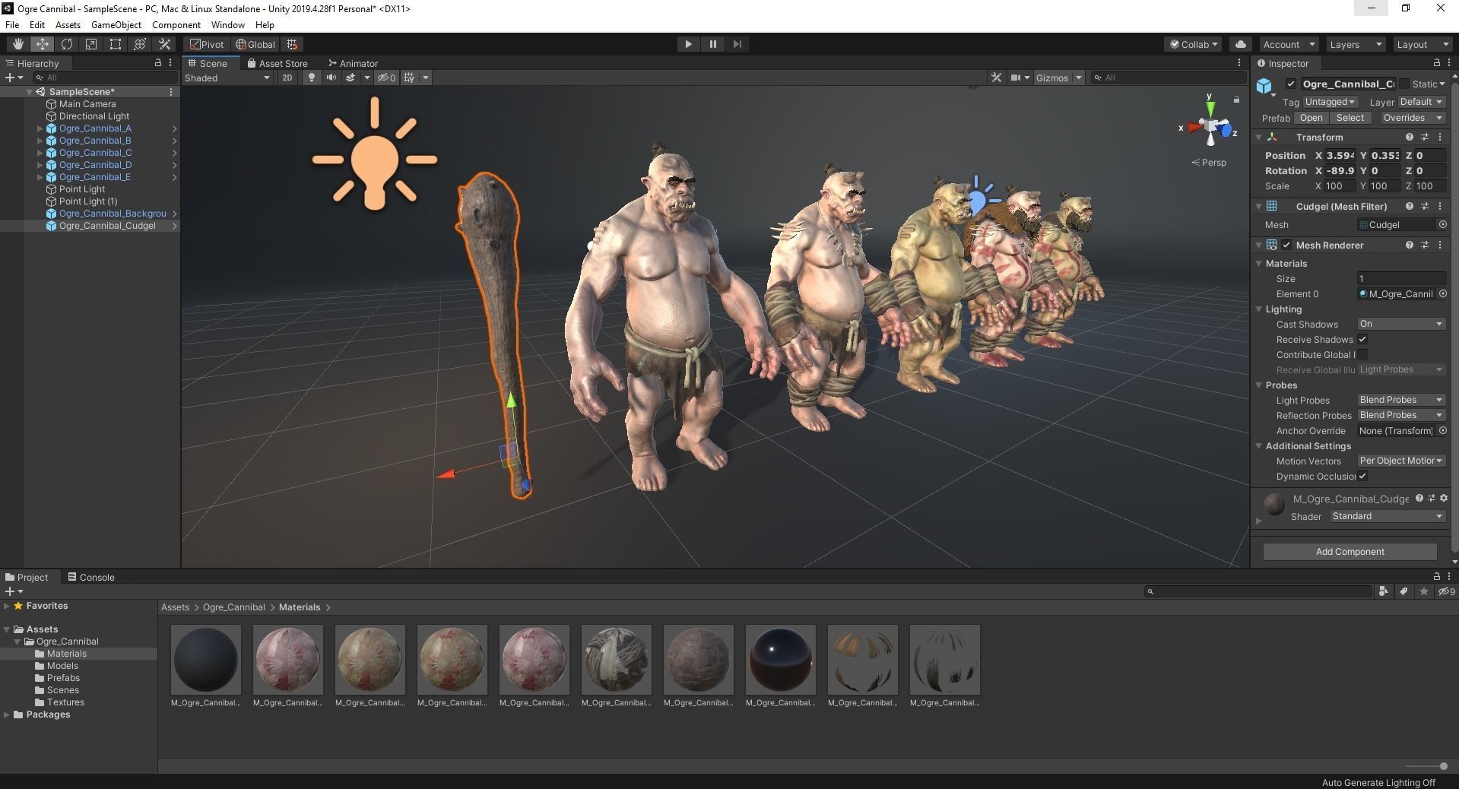Pick mesh with object selector circle

click(x=1442, y=224)
